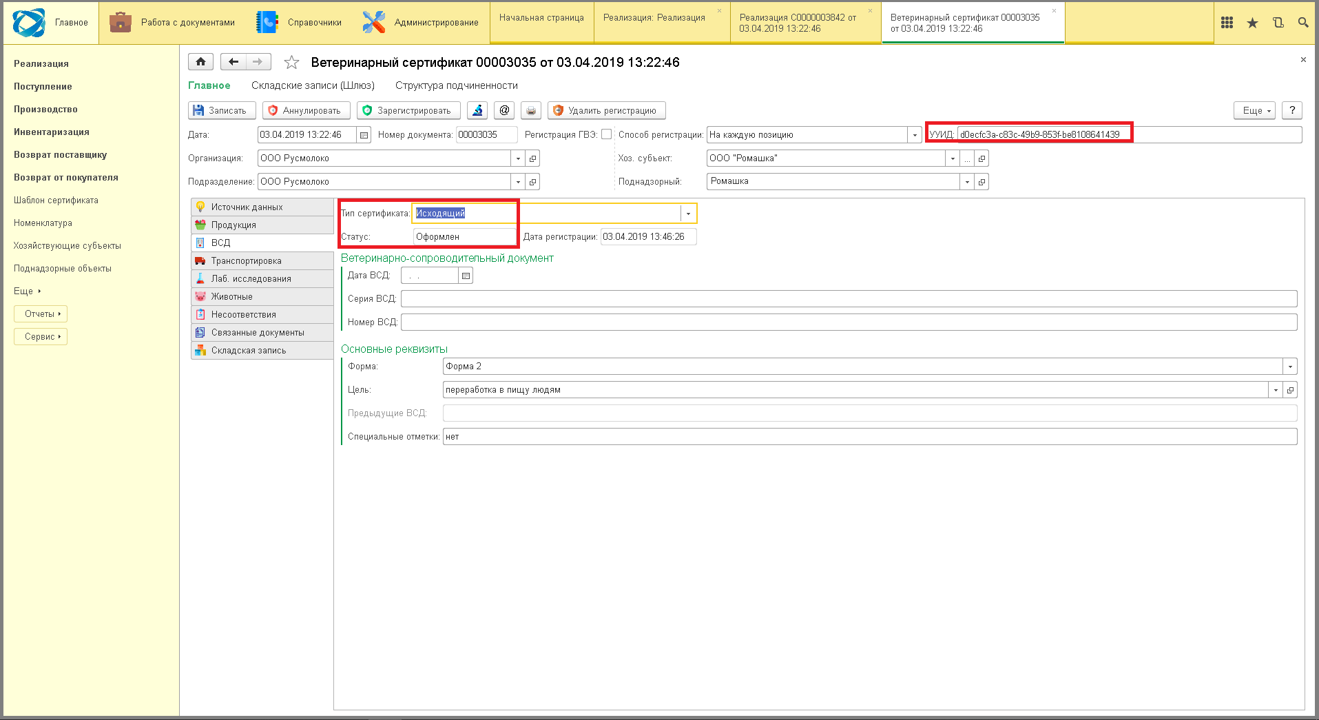The height and width of the screenshot is (720, 1319).
Task: Open Складская запись section
Action: 262,351
